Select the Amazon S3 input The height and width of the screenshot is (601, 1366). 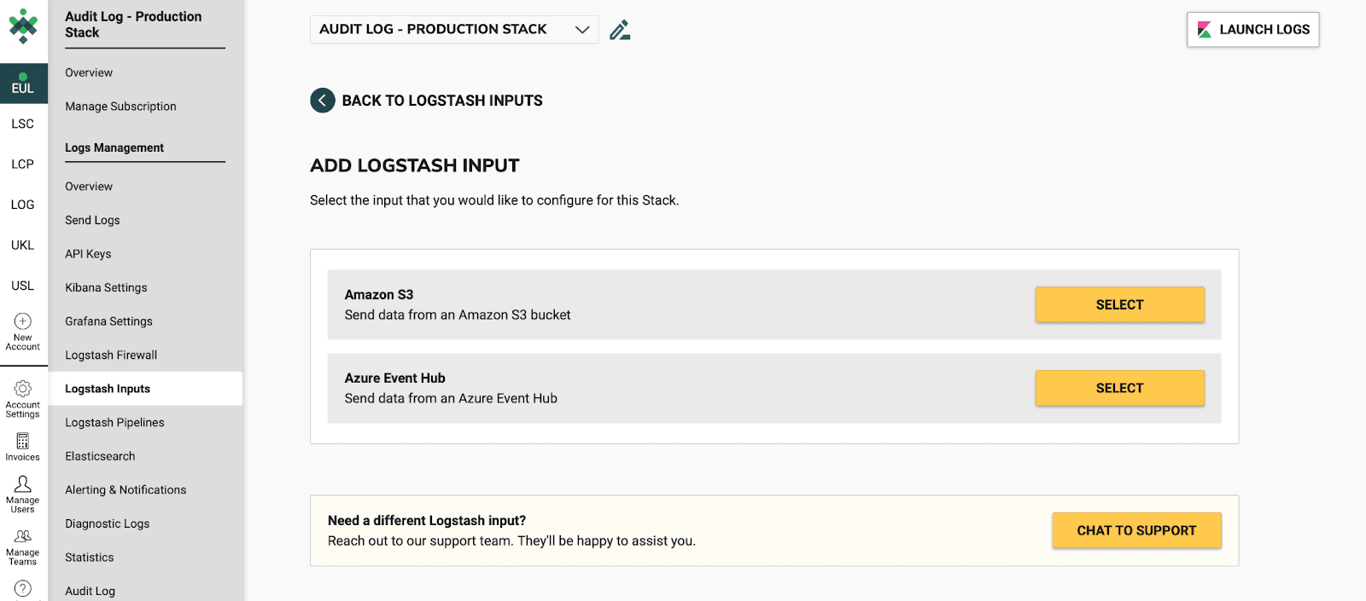tap(1119, 305)
